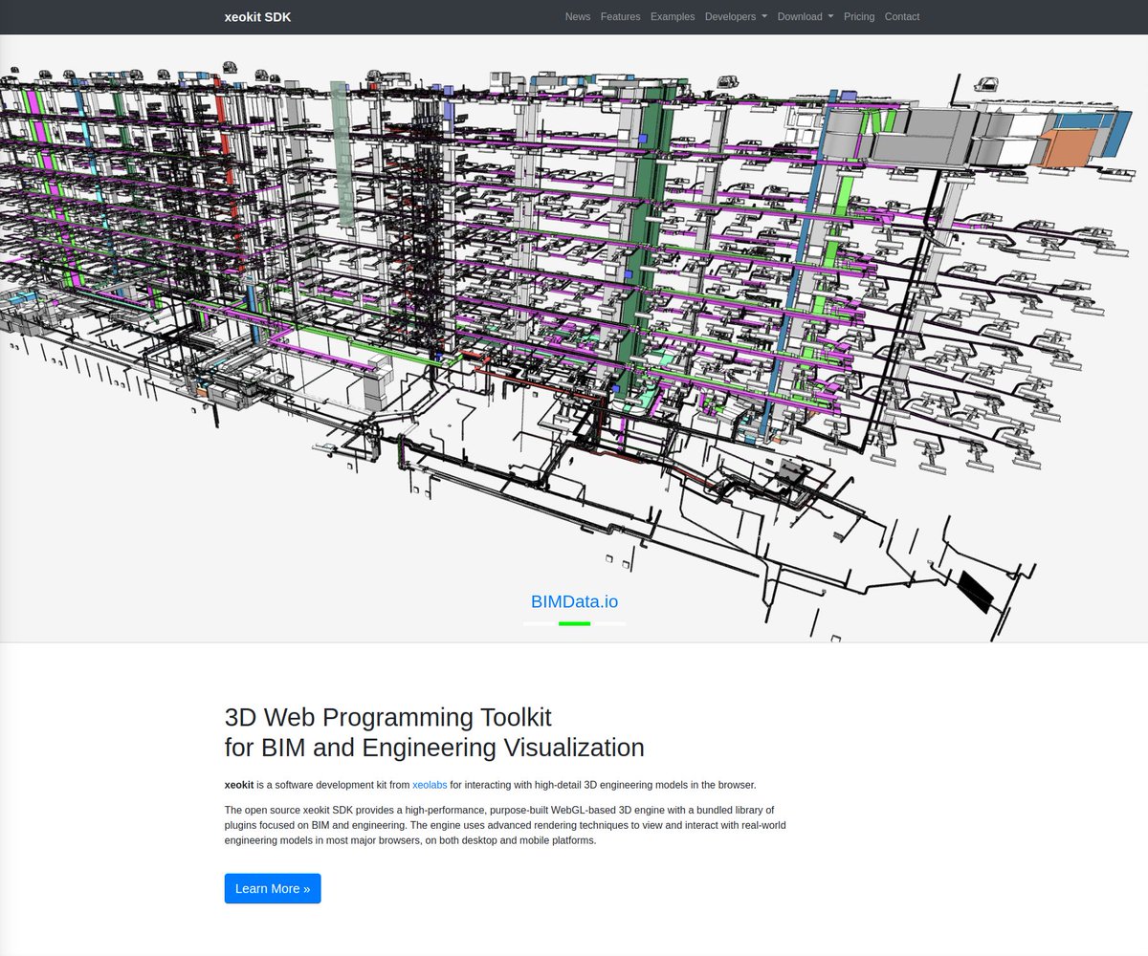Open the xeokit SDK home link
The image size is (1148, 956).
(x=257, y=16)
